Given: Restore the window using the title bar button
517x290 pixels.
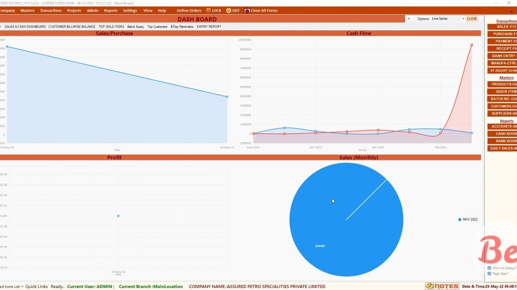Looking at the screenshot, I should (x=509, y=3).
